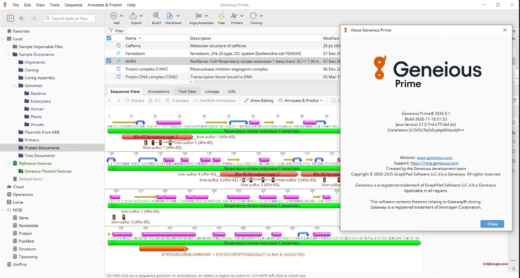Open the Primers dropdown arrow
520x278 pixels.
241,16
